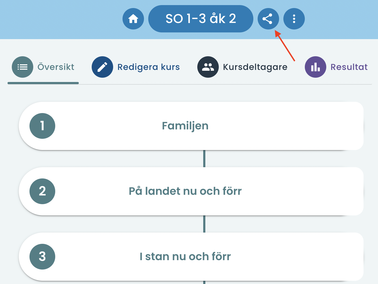The width and height of the screenshot is (378, 284).
Task: Open the Resultat tab
Action: [x=336, y=67]
